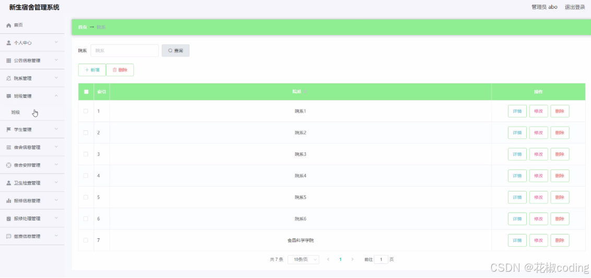Viewport: 591px width, 278px height.
Task: Open the 报修处理管理 menu label
Action: point(27,219)
